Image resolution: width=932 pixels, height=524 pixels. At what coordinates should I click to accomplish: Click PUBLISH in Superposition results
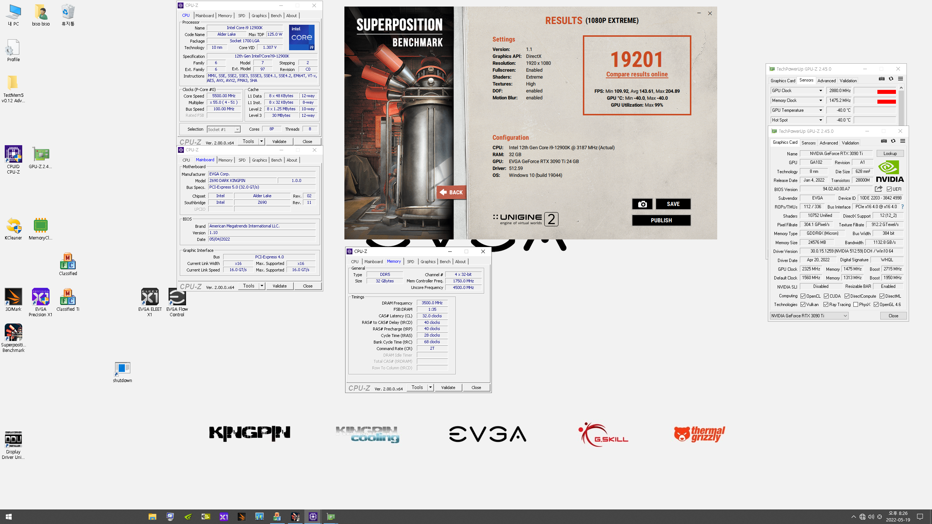661,221
